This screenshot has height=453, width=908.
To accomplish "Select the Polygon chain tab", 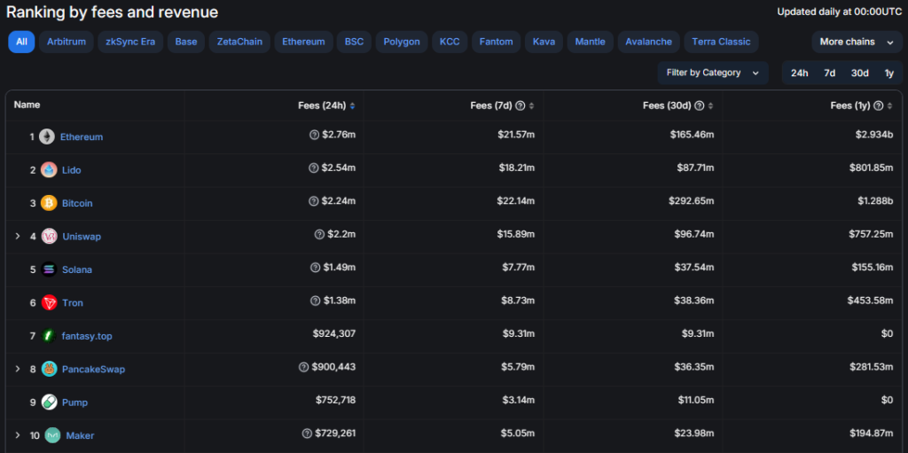I will [402, 42].
